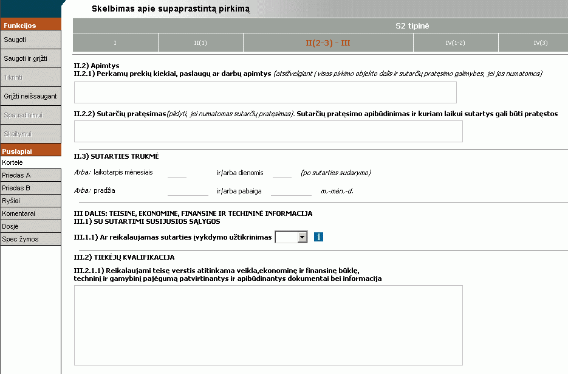568x374 pixels.
Task: Switch to tab II(1)
Action: tap(200, 43)
